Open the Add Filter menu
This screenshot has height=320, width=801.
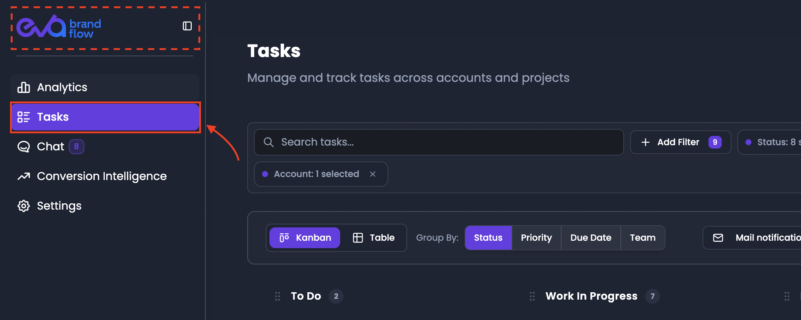[x=680, y=142]
